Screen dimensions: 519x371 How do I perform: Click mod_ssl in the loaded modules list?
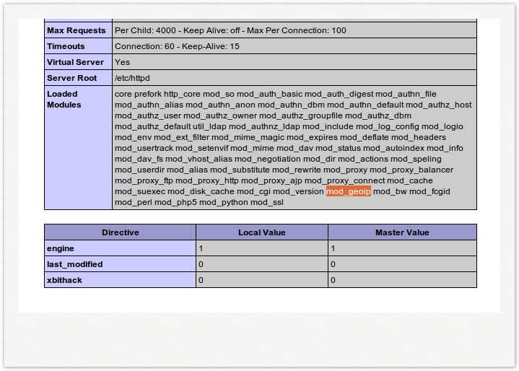(x=267, y=202)
